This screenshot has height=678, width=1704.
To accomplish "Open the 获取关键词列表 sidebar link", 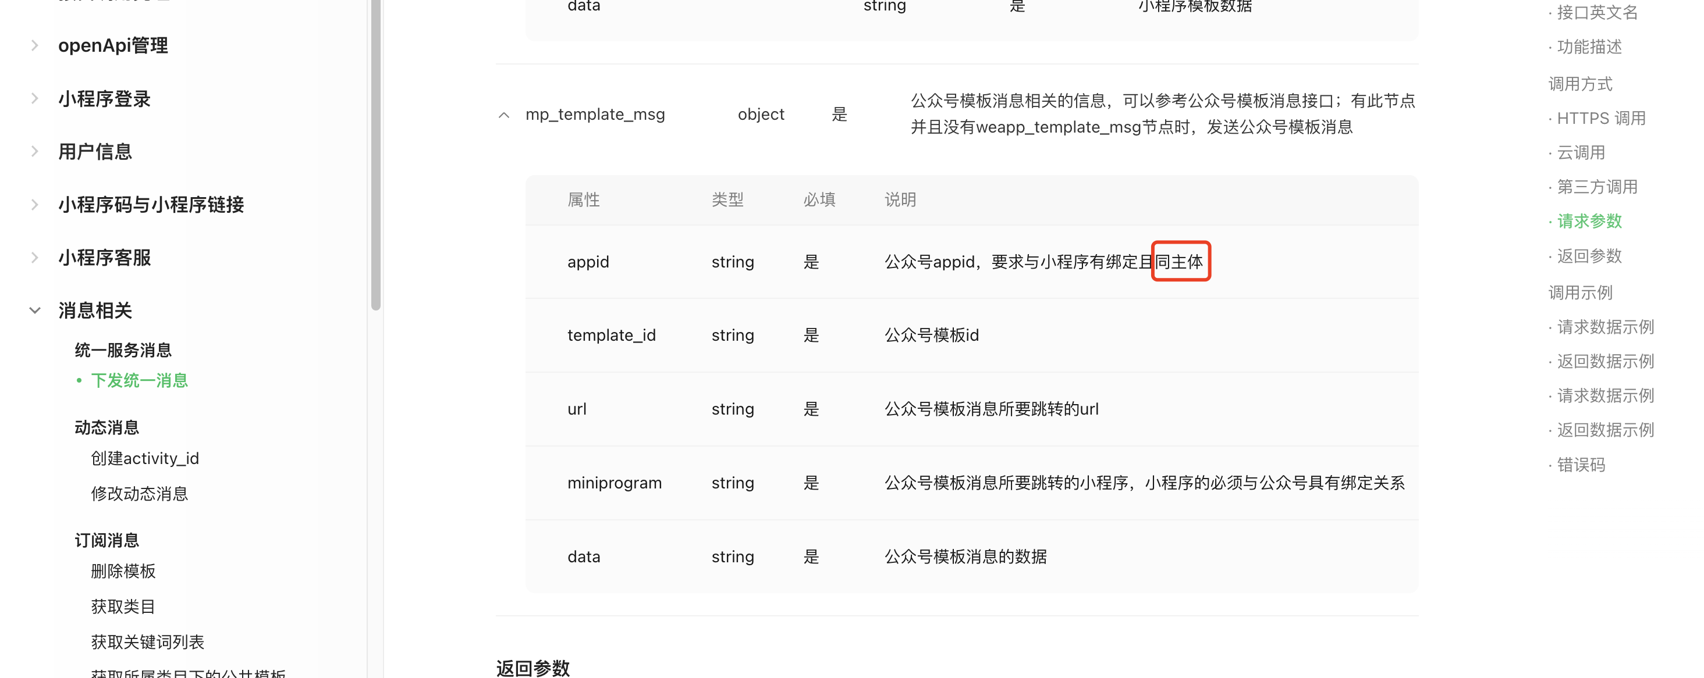I will (x=147, y=641).
